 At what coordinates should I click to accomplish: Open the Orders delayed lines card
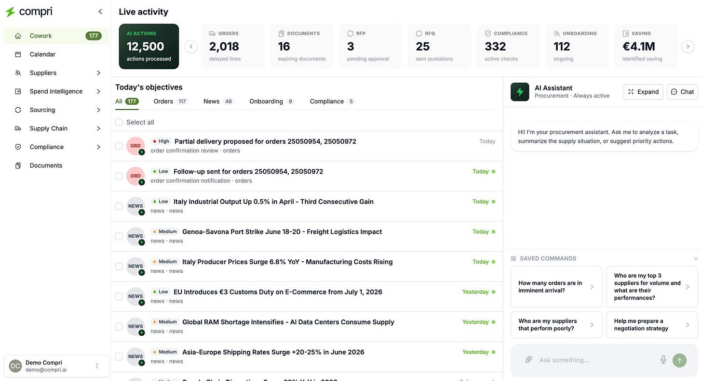pos(233,46)
